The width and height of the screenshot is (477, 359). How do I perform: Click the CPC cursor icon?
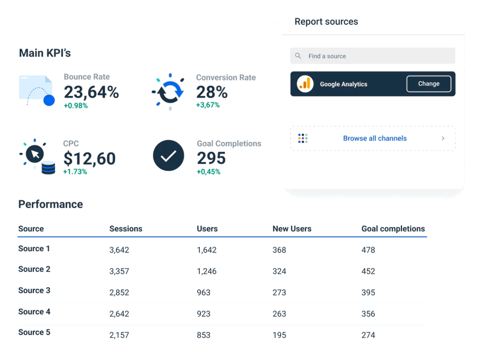tap(35, 153)
